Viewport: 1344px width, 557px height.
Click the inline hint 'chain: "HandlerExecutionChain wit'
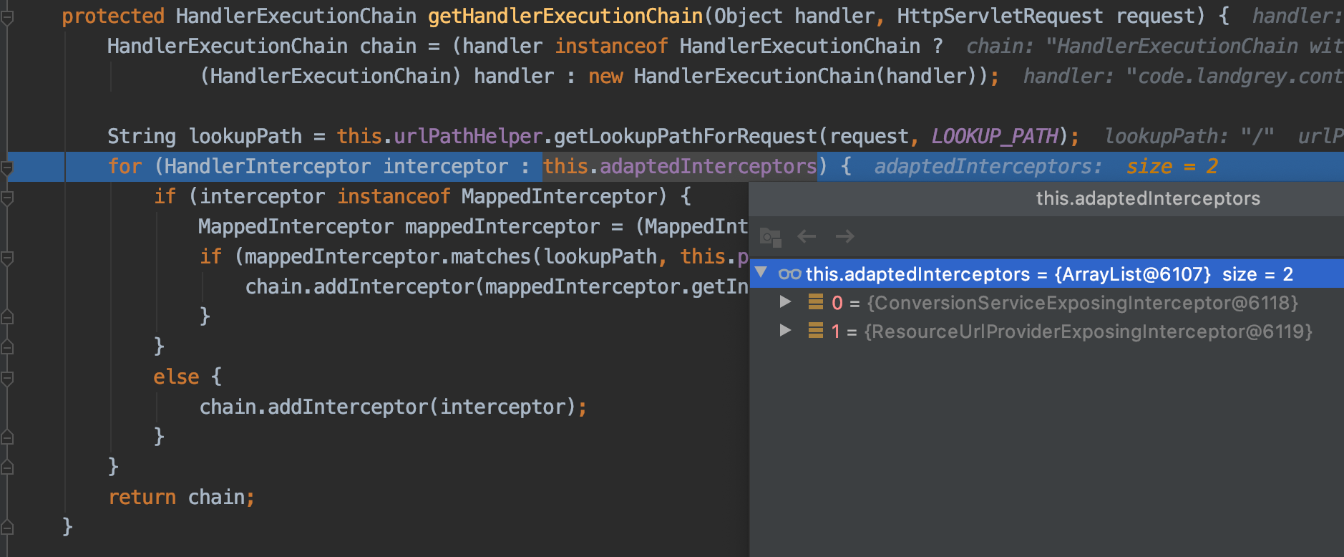pyautogui.click(x=1155, y=46)
